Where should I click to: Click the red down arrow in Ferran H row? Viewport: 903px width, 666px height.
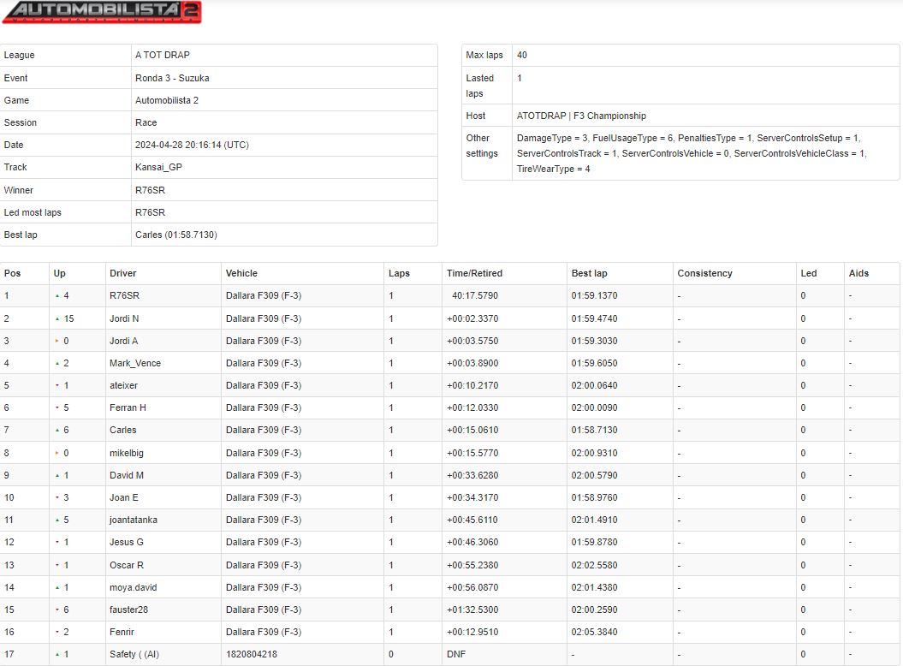click(x=57, y=407)
